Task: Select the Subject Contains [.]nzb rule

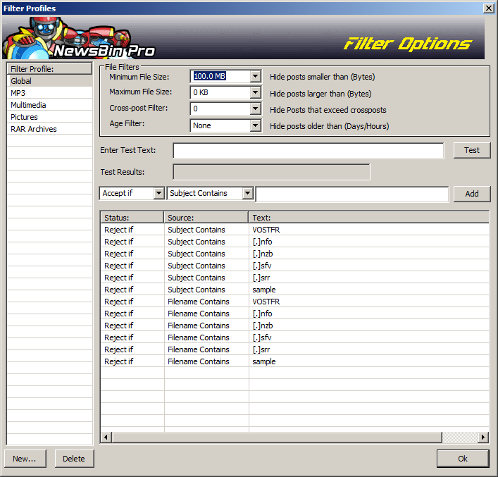Action: pos(294,254)
